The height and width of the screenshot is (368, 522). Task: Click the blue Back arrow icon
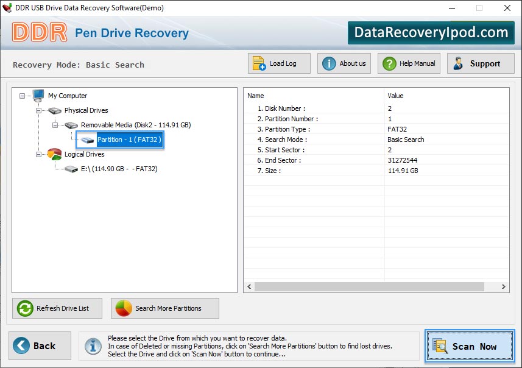coord(21,345)
